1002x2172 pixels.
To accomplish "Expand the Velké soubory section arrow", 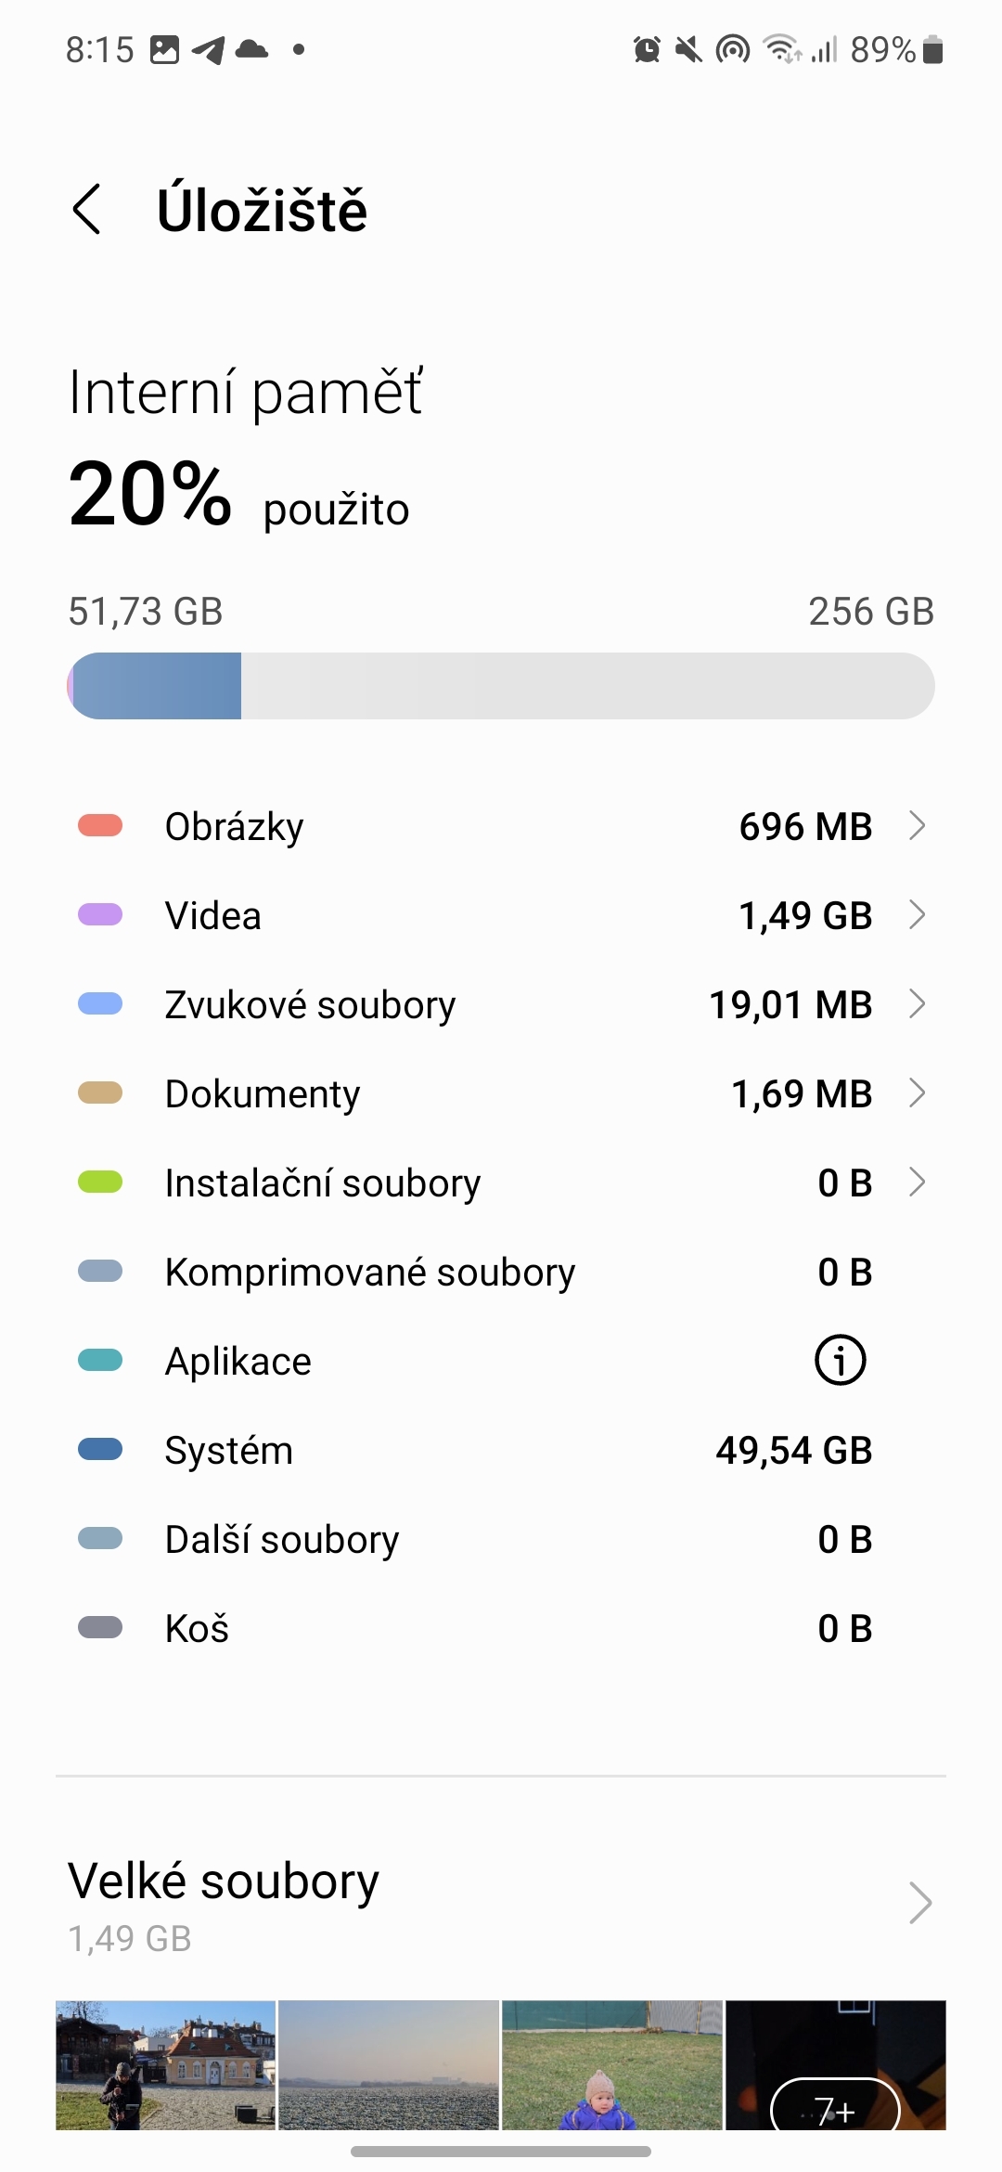I will click(919, 1903).
